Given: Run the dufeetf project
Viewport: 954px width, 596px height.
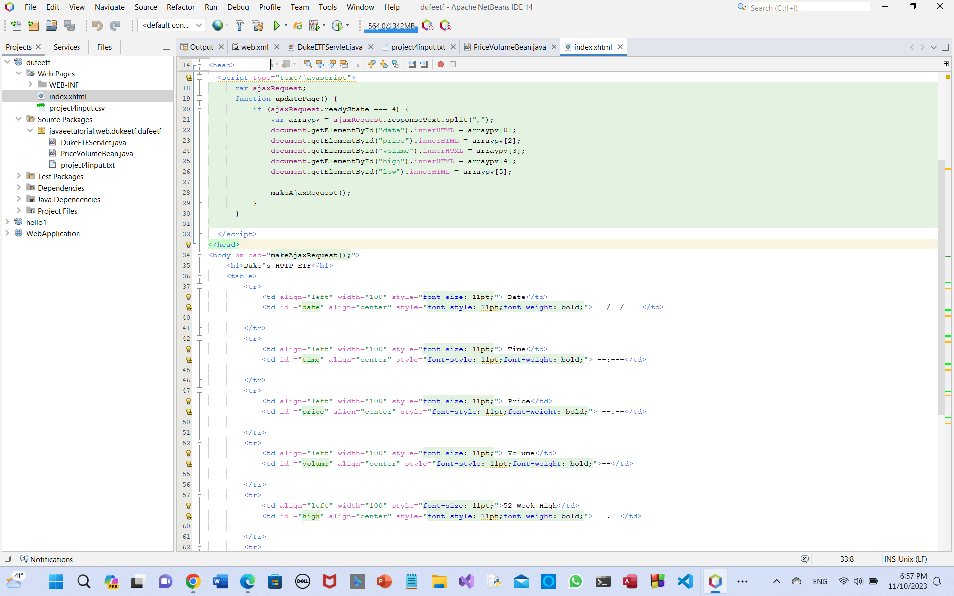Looking at the screenshot, I should pos(276,25).
